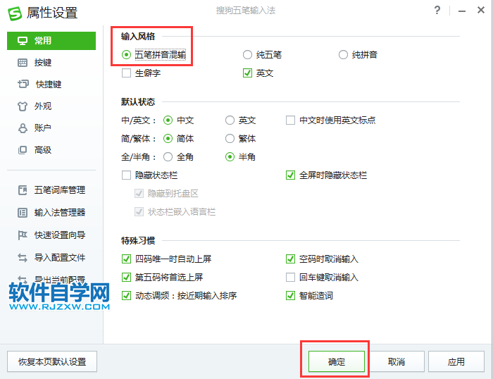This screenshot has width=493, height=379.
Task: Toggle 四码唯一时自动上屏 checkbox
Action: [126, 259]
